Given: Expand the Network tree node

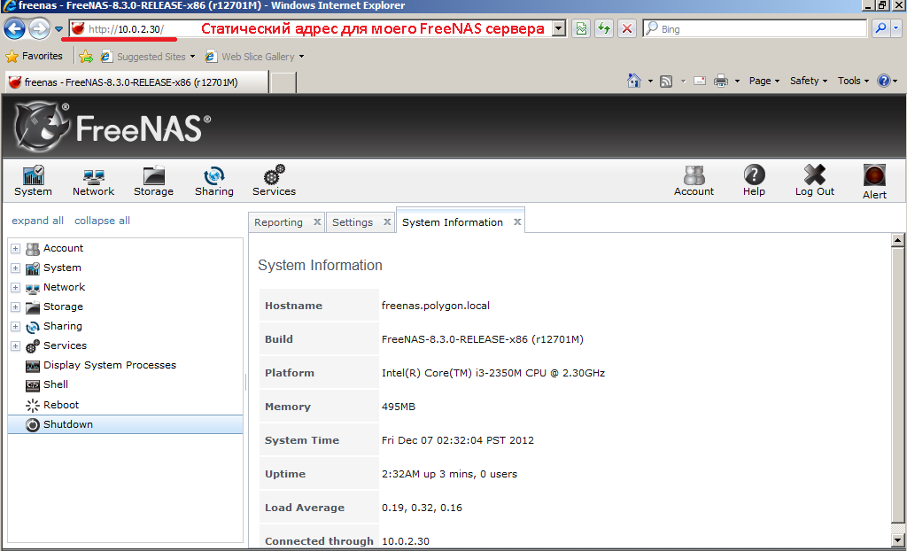Looking at the screenshot, I should 16,288.
